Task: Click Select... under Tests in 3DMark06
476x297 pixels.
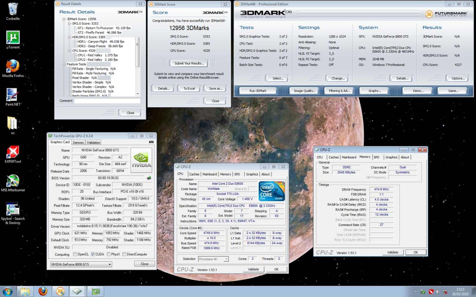Action: tap(278, 78)
